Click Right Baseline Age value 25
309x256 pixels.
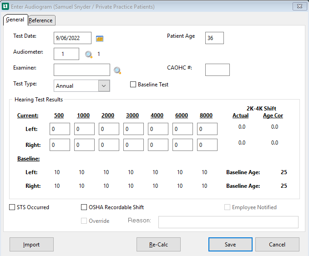pos(284,186)
